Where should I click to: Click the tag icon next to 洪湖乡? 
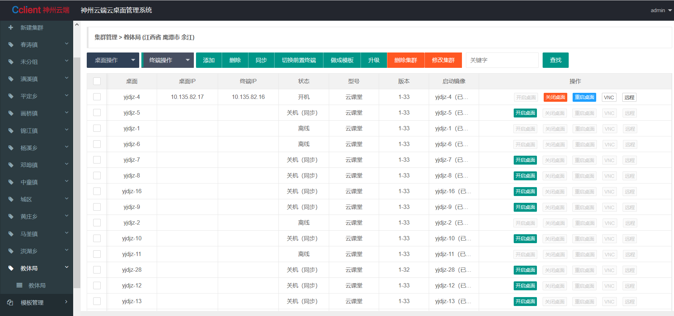coord(11,251)
